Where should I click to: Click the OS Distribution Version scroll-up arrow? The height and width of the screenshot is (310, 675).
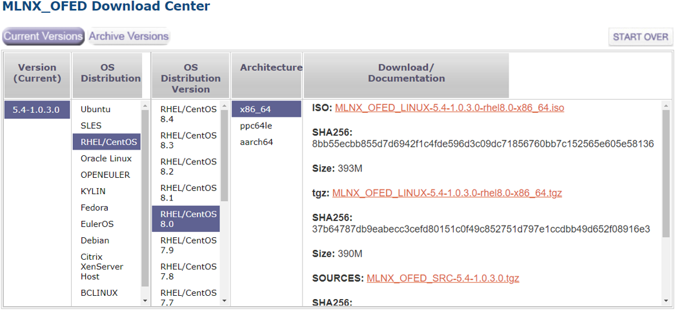(225, 106)
